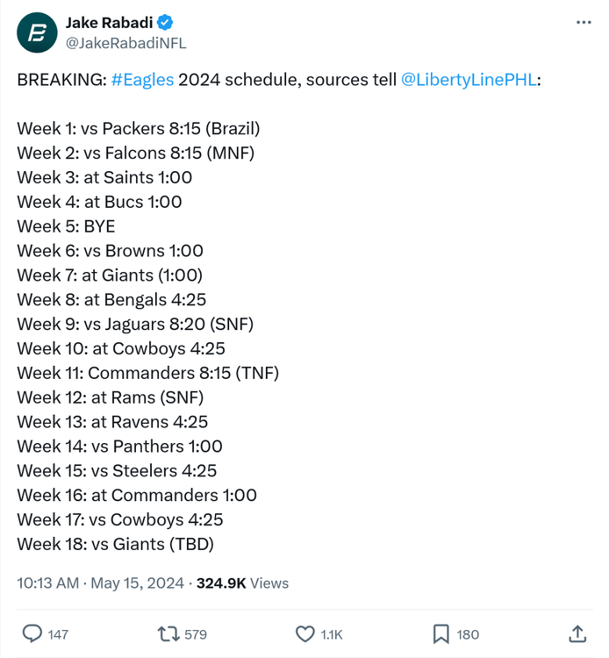The image size is (609, 658).
Task: Click the Jake Rabadi display name
Action: (x=110, y=23)
